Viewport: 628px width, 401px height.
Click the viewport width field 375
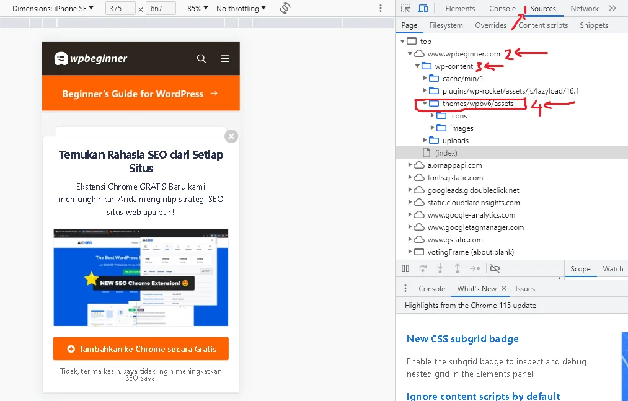[120, 9]
